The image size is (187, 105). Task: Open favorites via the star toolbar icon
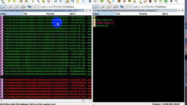33,1
